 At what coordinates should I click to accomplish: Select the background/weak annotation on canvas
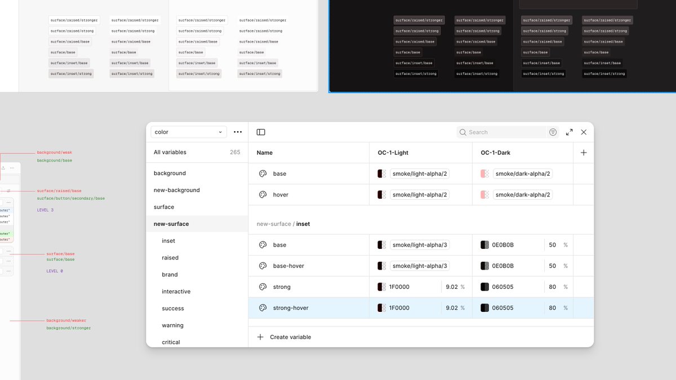tap(55, 153)
